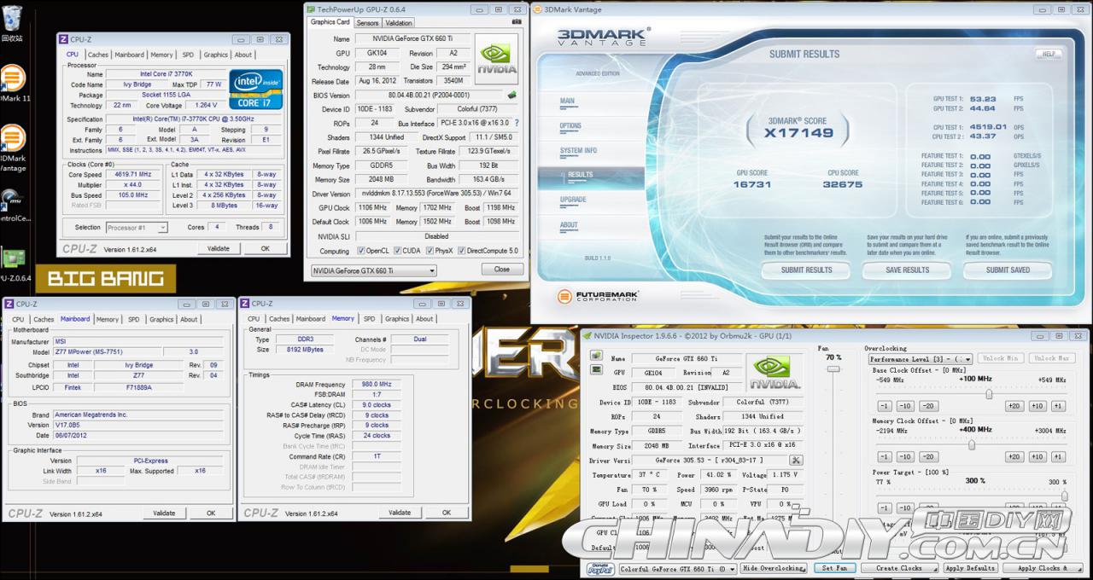Click the SUBMIT SAVED button in 3DMark Vantage
Image resolution: width=1093 pixels, height=580 pixels.
1008,270
